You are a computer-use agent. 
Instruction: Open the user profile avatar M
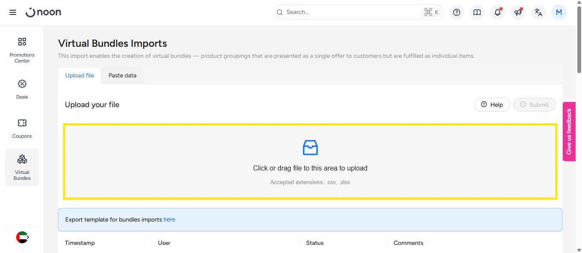(x=559, y=12)
